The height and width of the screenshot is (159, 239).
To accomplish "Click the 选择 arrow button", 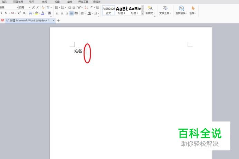I will pos(193,10).
